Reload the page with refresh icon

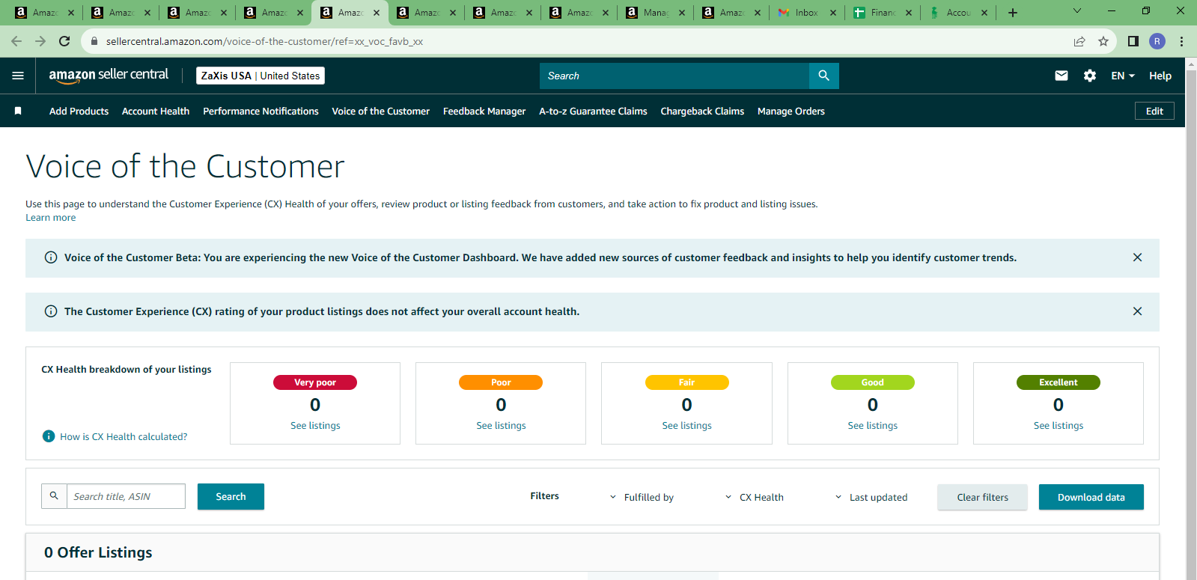(x=64, y=41)
